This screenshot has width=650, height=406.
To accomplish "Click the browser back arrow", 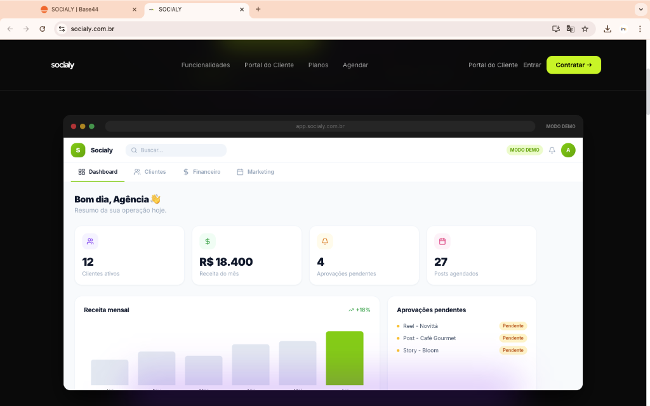I will pyautogui.click(x=10, y=29).
